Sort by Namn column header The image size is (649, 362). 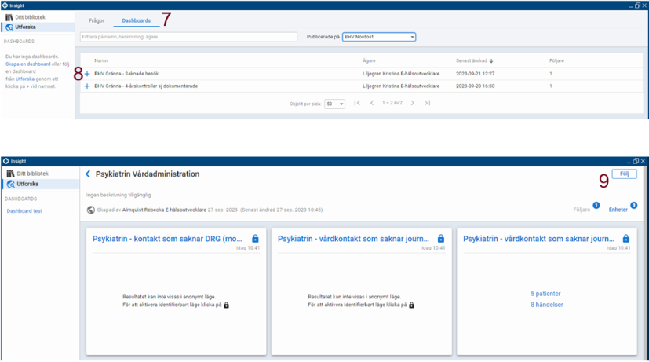100,61
